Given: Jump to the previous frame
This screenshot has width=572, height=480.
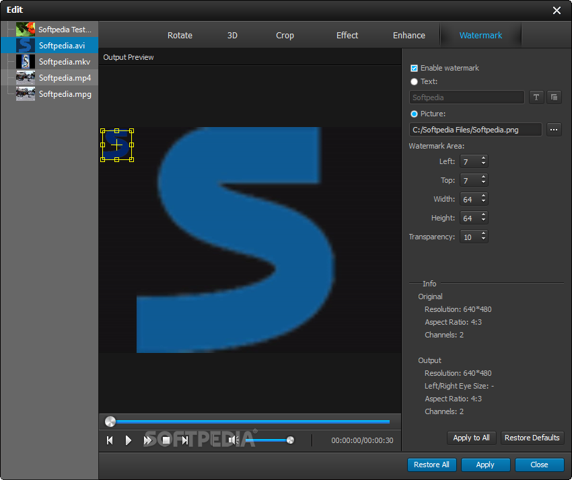Looking at the screenshot, I should [110, 440].
